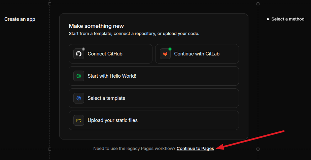
Task: Click the legacy Pages workflow question text
Action: [x=135, y=149]
